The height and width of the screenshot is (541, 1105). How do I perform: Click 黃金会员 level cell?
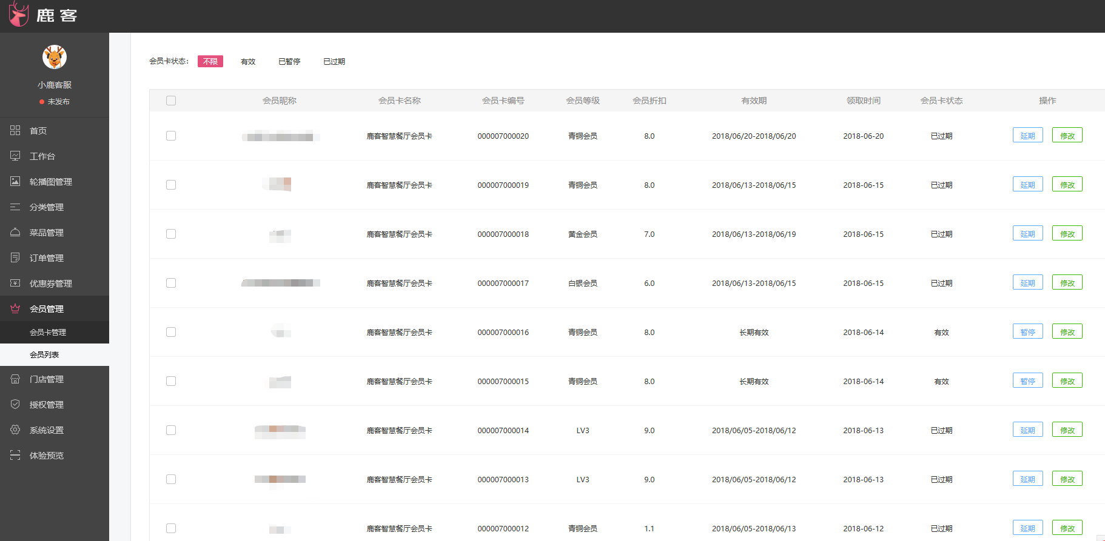tap(582, 234)
